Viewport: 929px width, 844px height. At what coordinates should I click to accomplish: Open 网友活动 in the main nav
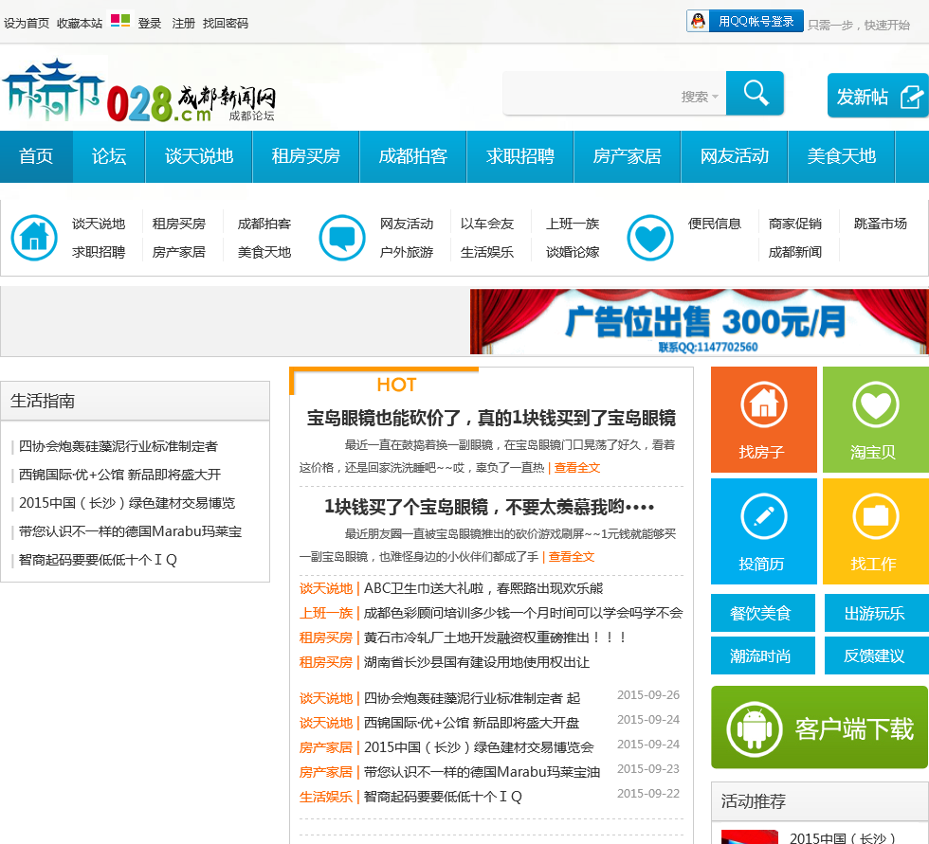pos(735,156)
